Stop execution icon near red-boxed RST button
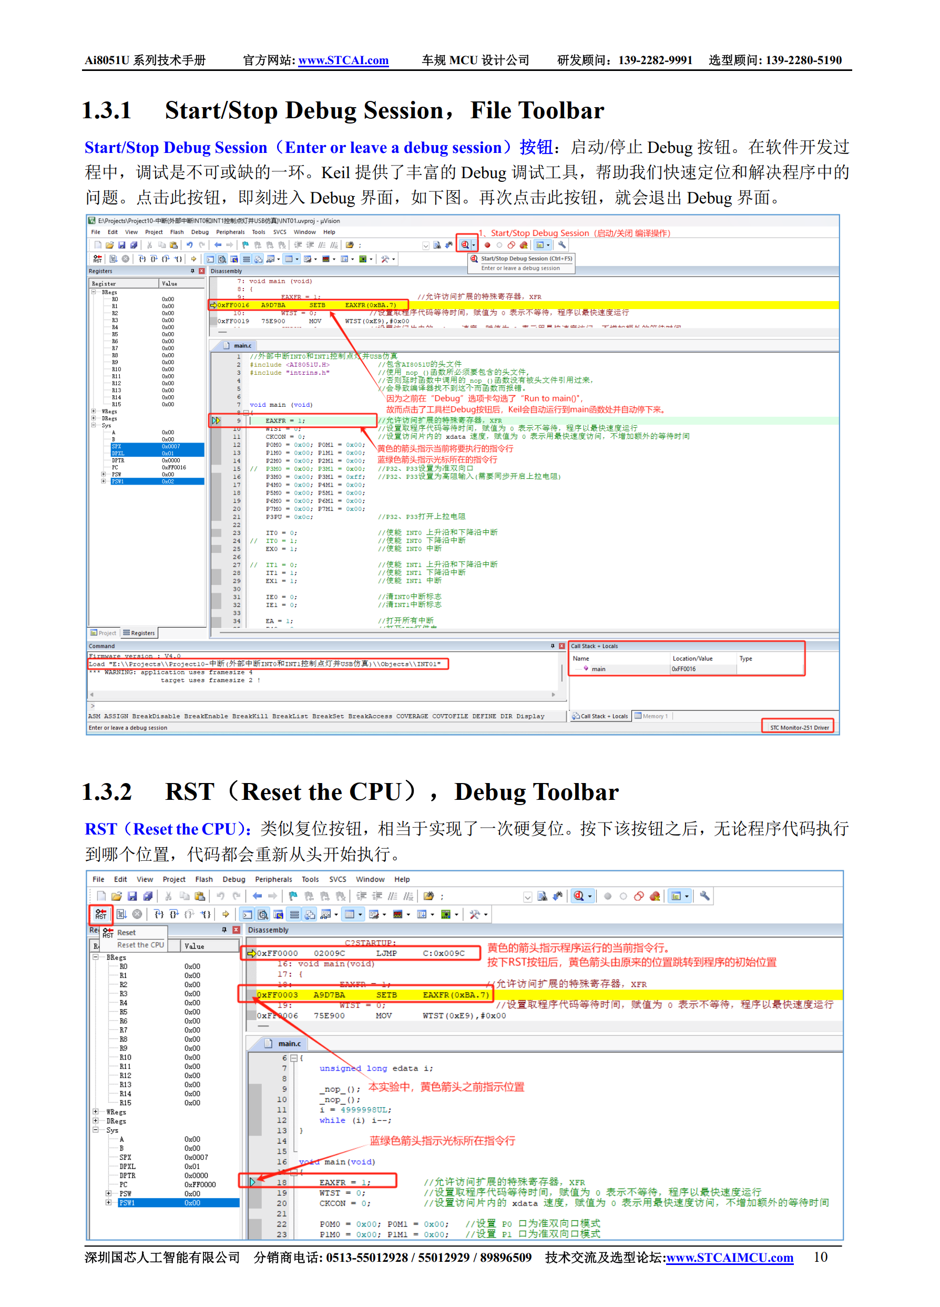Viewport: 940px width, 1307px height. pyautogui.click(x=137, y=914)
